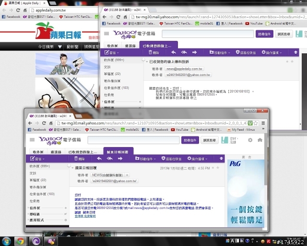307x246 pixels.
Task: Click bookmark star in front window address bar
Action: 256,123
